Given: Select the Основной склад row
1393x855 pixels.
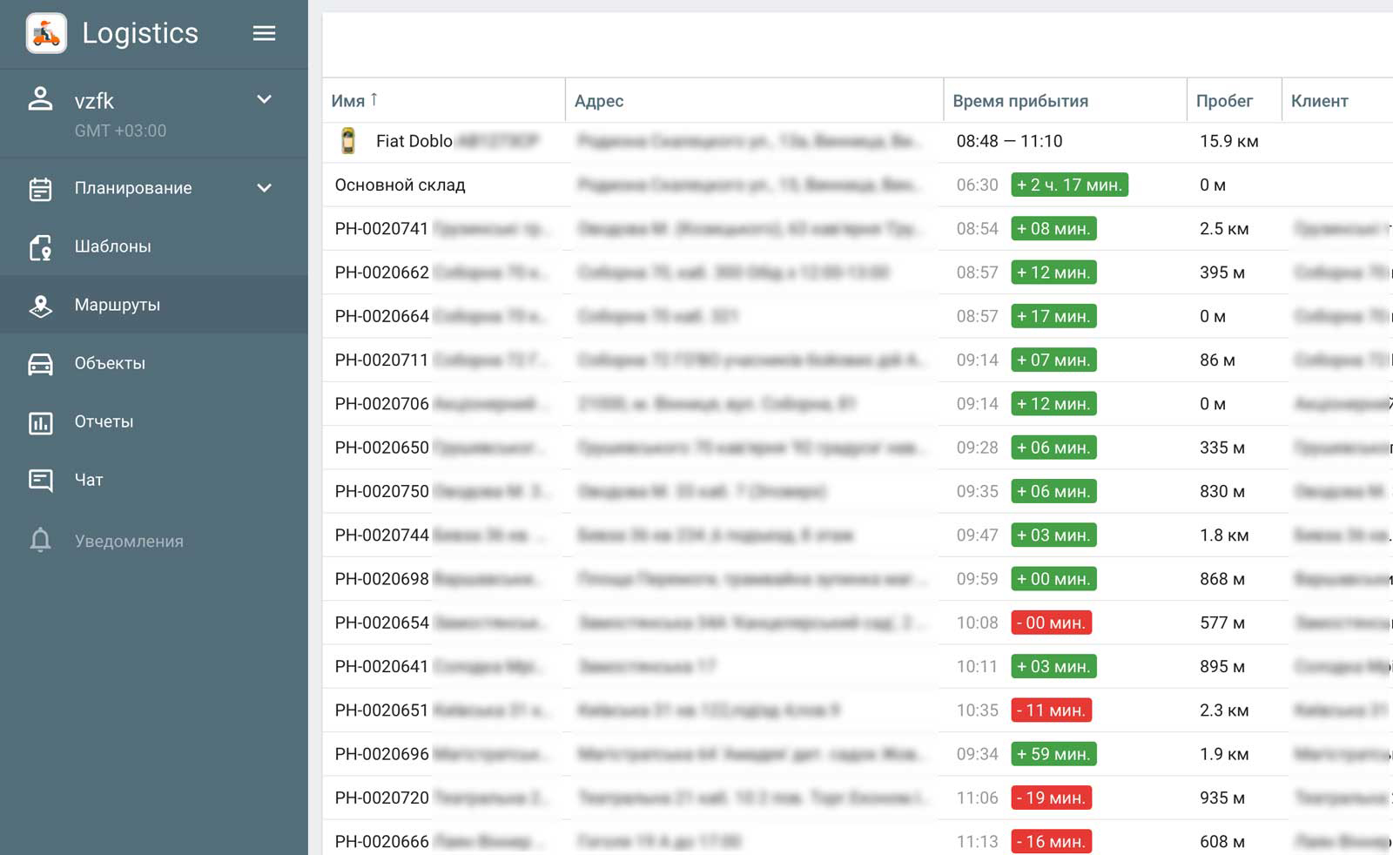Looking at the screenshot, I should click(x=858, y=185).
